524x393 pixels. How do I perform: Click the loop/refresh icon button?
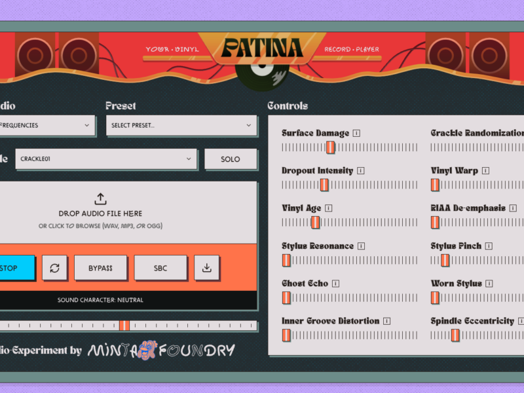55,268
